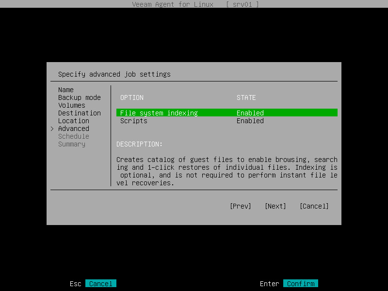
Task: Click the description text about guest file catalog
Action: point(227,171)
